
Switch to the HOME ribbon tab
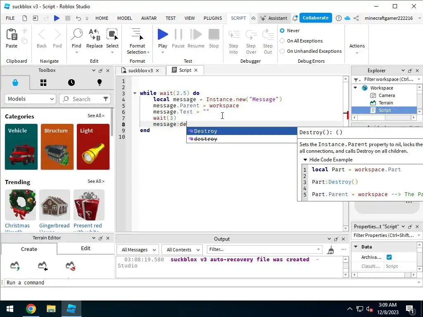coord(102,18)
